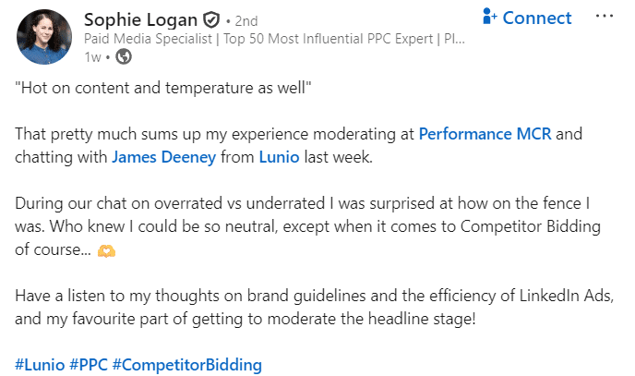Visit James Deeney's profile mention

pyautogui.click(x=164, y=157)
